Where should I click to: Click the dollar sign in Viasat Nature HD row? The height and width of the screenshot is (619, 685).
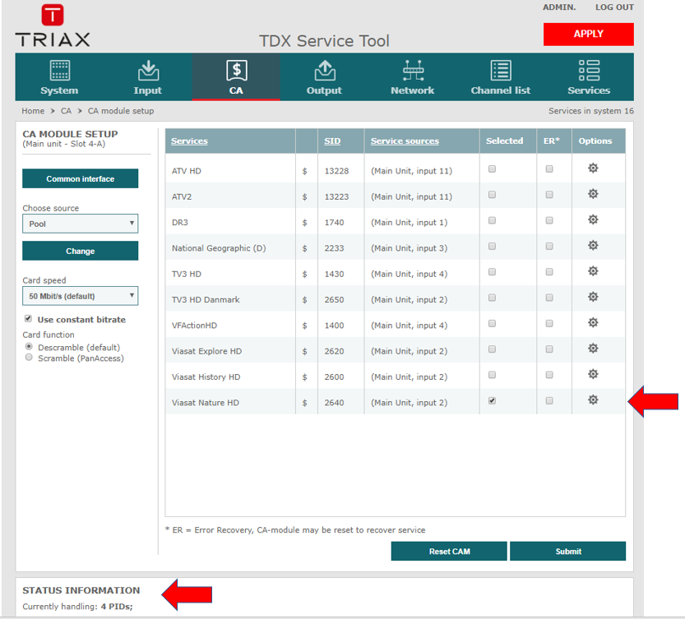point(304,403)
